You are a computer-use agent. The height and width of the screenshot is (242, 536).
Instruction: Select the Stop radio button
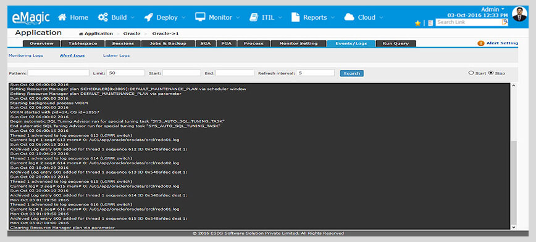pos(491,73)
